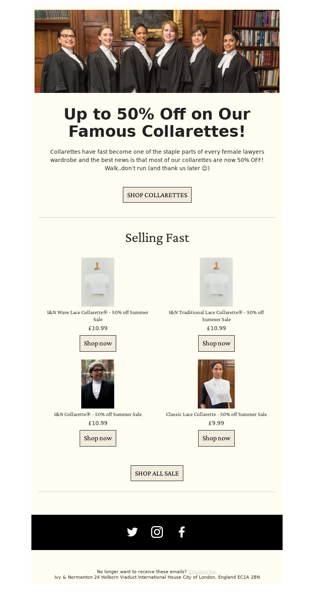Click the SHOP COLLARETTES button
314x592 pixels.
pos(157,195)
